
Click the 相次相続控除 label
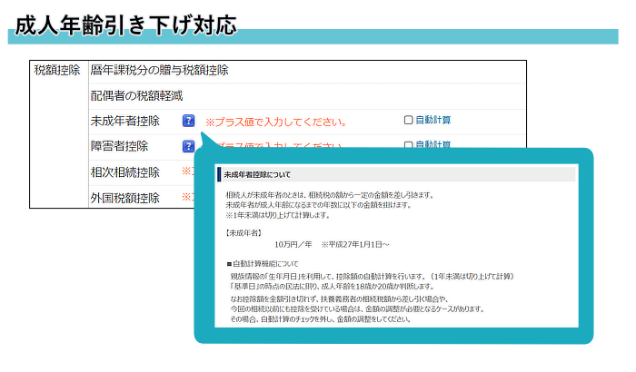124,171
